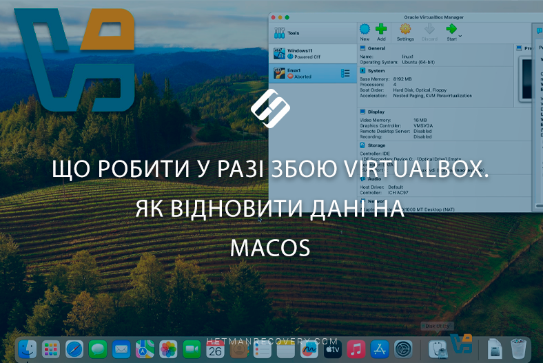Open the Mail app in dock
543x363 pixels.
[121, 349]
